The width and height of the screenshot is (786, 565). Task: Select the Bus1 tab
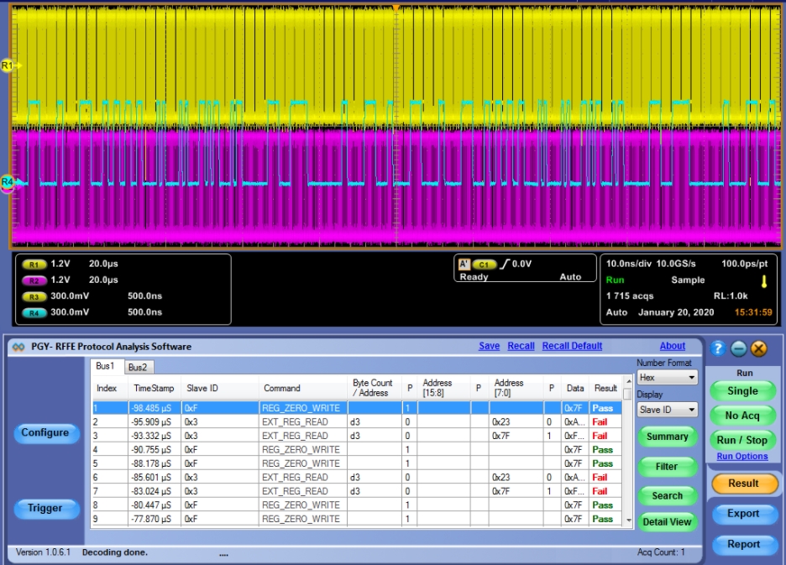pos(106,367)
